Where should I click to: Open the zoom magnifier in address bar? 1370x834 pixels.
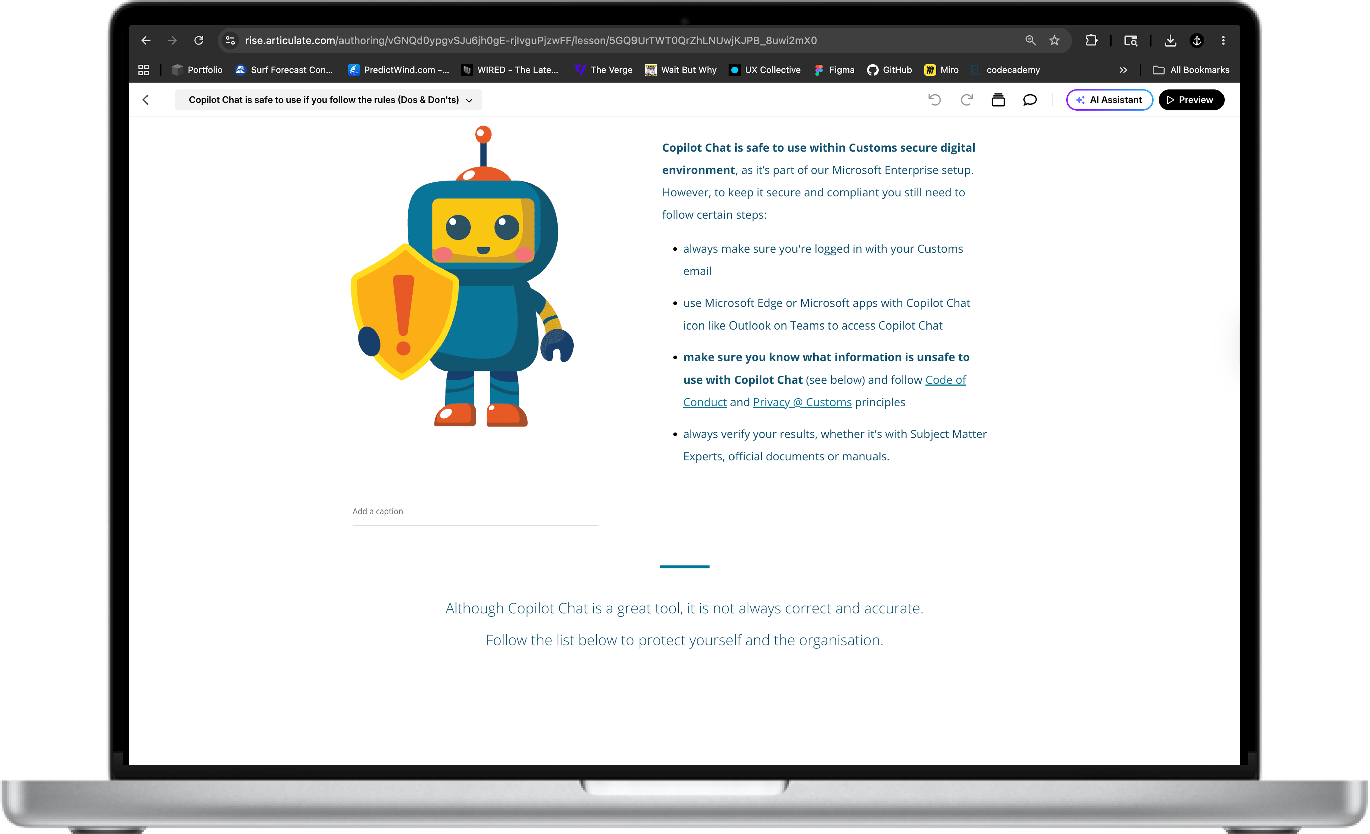pos(1030,40)
